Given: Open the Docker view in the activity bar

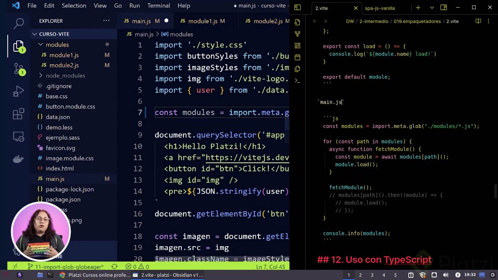Looking at the screenshot, I should (x=18, y=159).
